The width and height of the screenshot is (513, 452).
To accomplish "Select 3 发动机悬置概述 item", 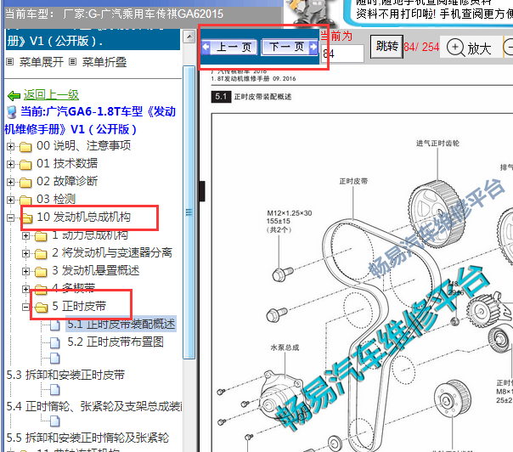I will [x=96, y=271].
